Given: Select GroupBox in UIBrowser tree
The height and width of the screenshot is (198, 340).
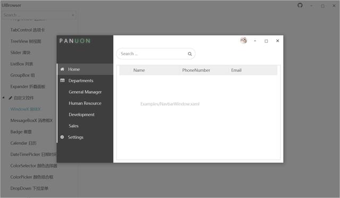Looking at the screenshot, I should 22,75.
